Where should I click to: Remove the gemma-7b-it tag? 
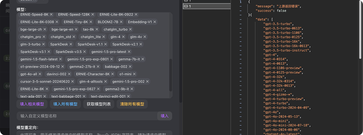143,59
